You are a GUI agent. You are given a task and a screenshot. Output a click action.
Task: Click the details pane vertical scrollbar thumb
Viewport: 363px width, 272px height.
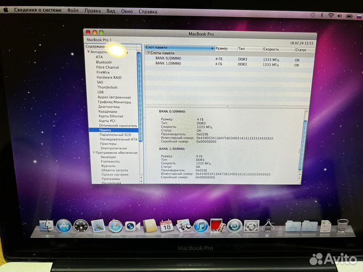(x=303, y=145)
